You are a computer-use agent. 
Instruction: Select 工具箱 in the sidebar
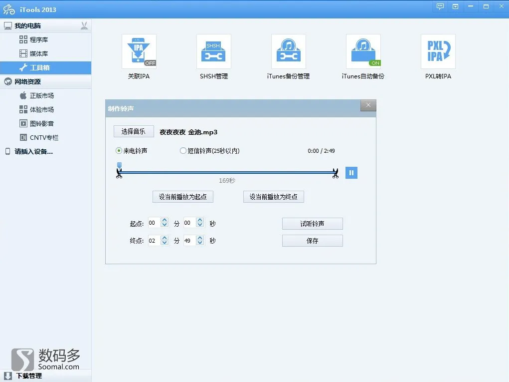[x=45, y=67]
